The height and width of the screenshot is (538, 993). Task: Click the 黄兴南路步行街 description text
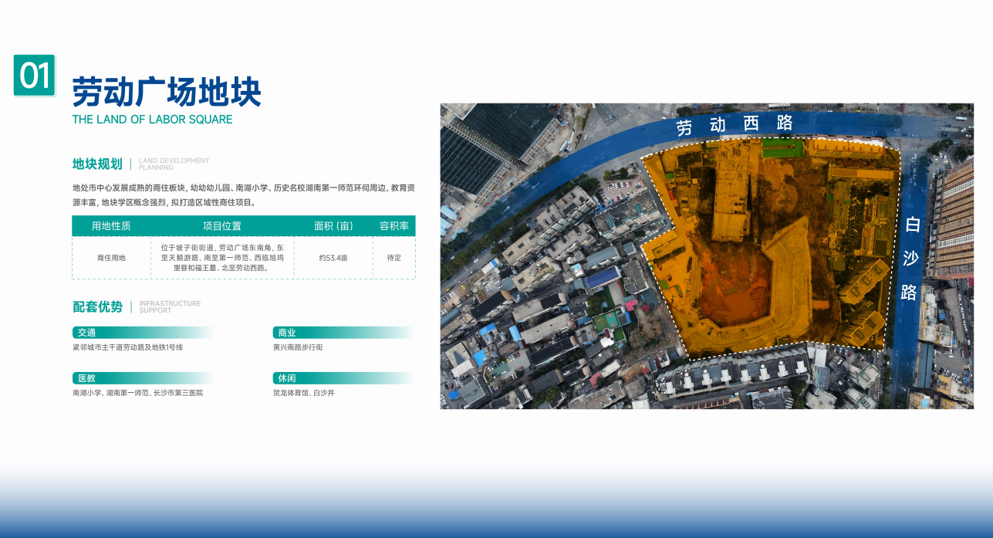pyautogui.click(x=298, y=347)
